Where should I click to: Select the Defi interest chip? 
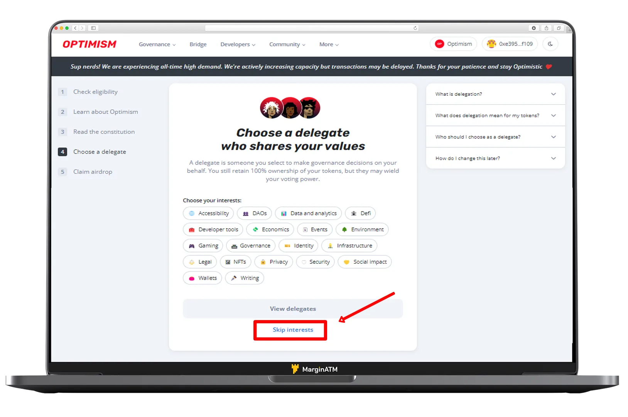click(x=360, y=214)
